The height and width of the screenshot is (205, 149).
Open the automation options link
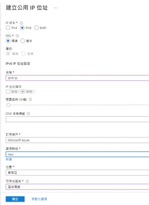[39, 199]
